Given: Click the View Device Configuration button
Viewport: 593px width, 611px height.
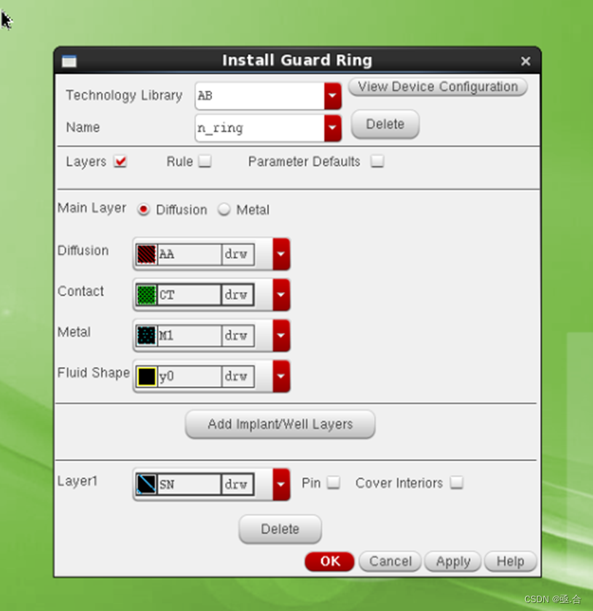Looking at the screenshot, I should coord(437,87).
